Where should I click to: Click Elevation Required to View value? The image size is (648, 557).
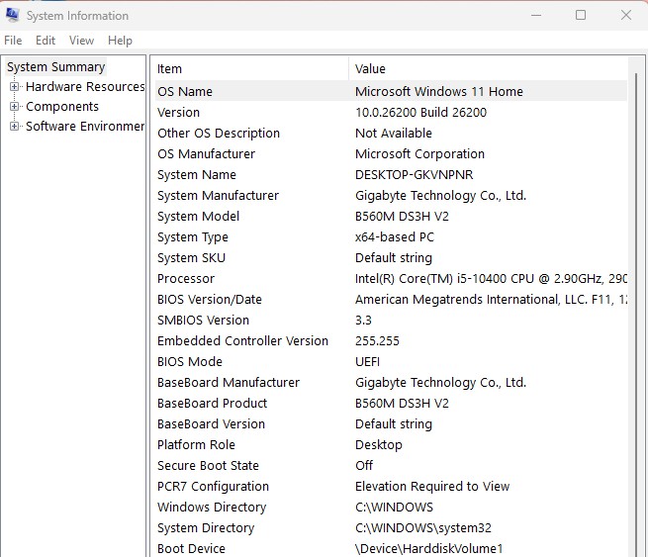432,487
